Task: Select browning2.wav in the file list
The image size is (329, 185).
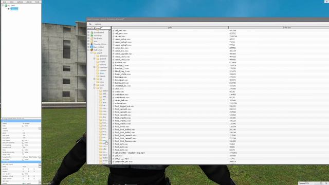Action: point(121,80)
